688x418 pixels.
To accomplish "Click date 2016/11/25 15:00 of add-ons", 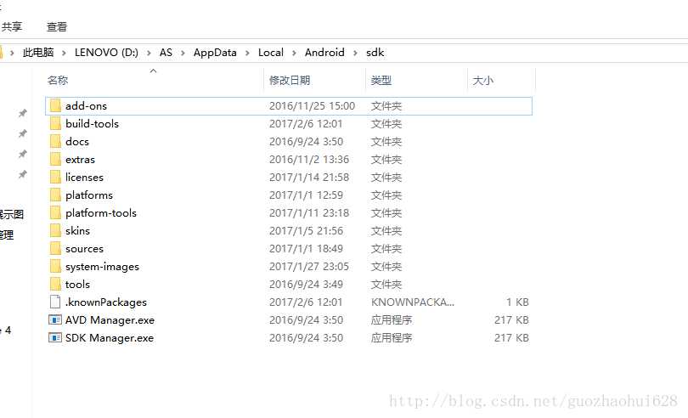I will coord(312,106).
